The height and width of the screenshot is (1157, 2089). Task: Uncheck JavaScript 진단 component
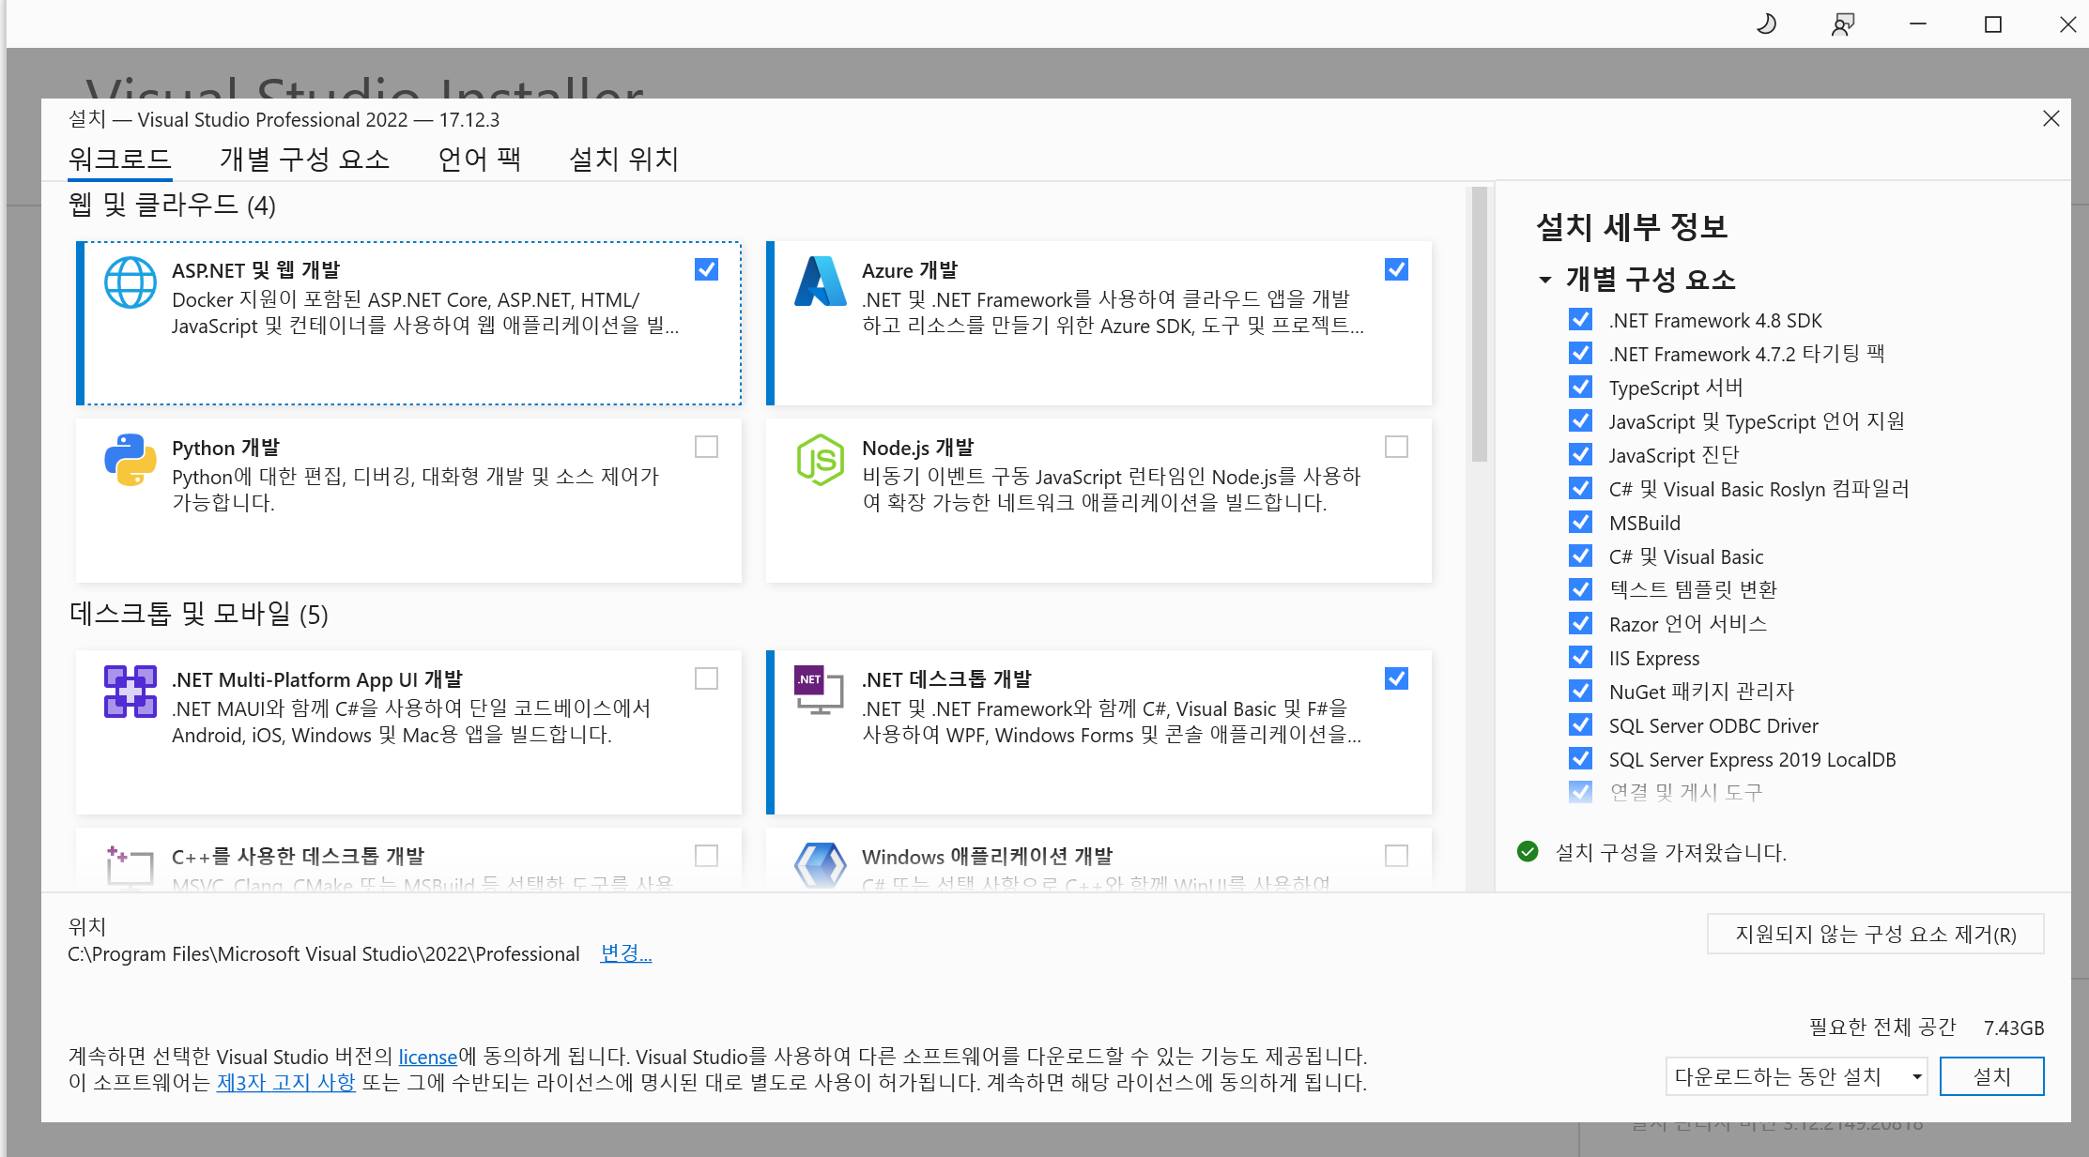coord(1580,455)
